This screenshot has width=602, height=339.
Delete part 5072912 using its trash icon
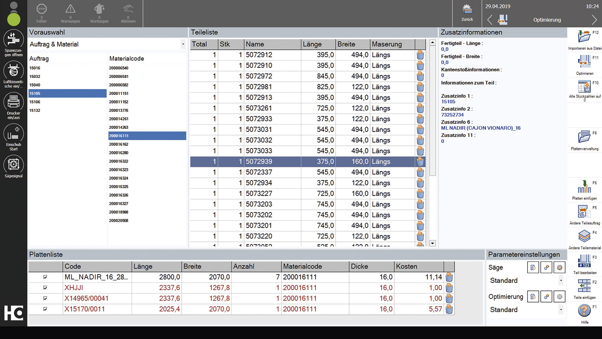pos(420,55)
